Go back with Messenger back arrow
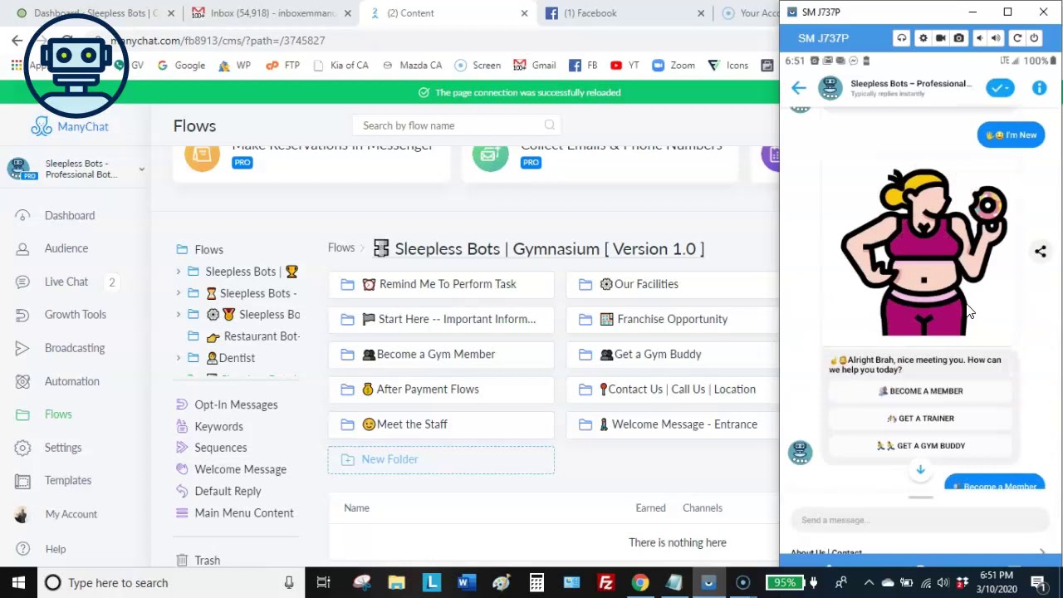The height and width of the screenshot is (598, 1063). (x=799, y=88)
